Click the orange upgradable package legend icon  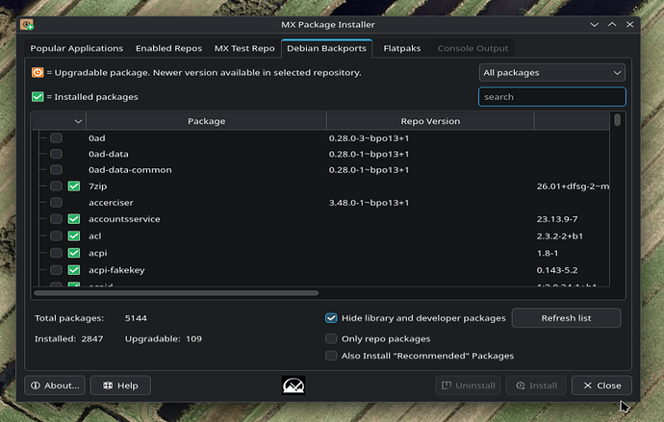click(x=38, y=73)
